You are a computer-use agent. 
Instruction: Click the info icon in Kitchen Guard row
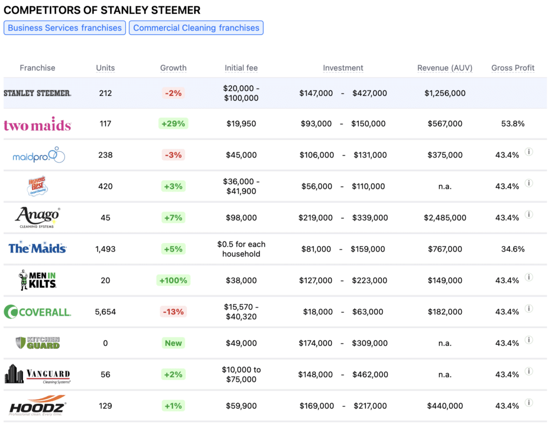click(529, 340)
